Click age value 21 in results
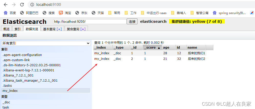 pos(165,59)
